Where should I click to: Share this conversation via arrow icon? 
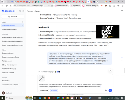click(x=122, y=11)
